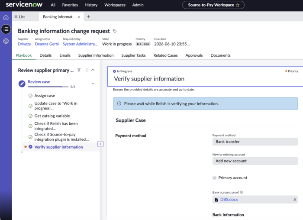
Task: Click the Bank account proof info icon
Action: tap(242, 192)
